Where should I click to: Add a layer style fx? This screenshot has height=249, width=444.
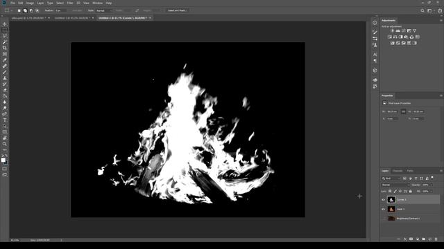pos(405,239)
